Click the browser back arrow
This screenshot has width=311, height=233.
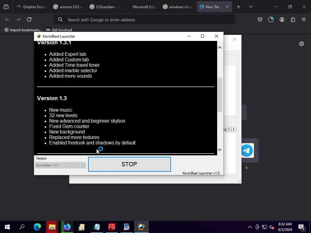7,19
